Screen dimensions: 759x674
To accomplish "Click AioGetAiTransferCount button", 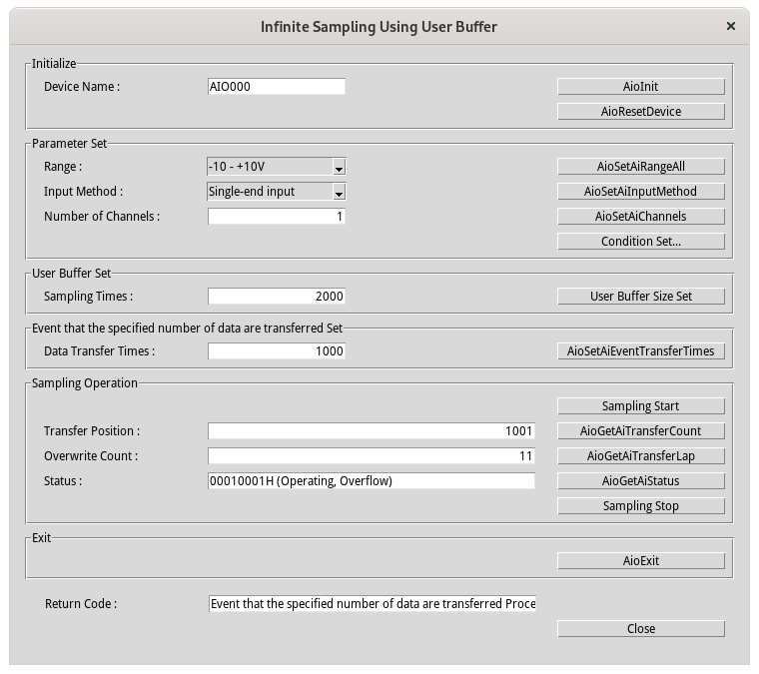I will (640, 431).
